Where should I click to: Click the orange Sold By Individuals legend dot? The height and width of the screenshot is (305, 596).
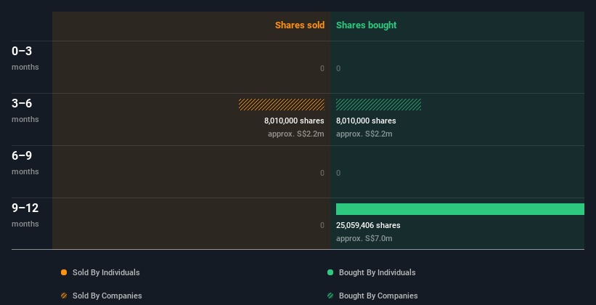(64, 272)
